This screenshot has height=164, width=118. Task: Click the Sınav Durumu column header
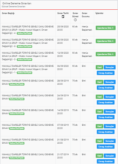(86, 15)
